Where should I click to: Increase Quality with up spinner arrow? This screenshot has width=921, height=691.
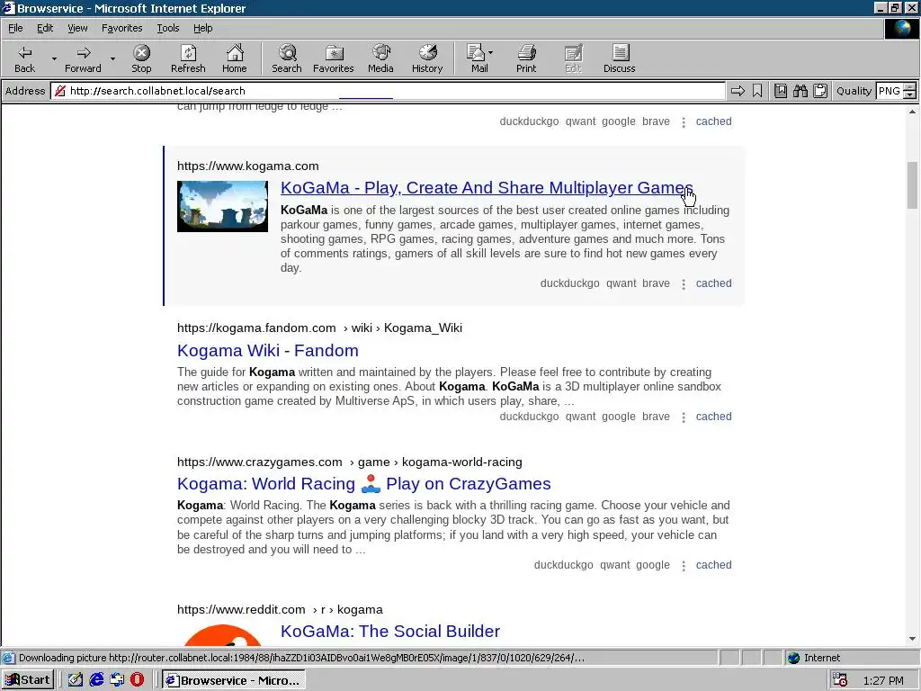coord(910,87)
